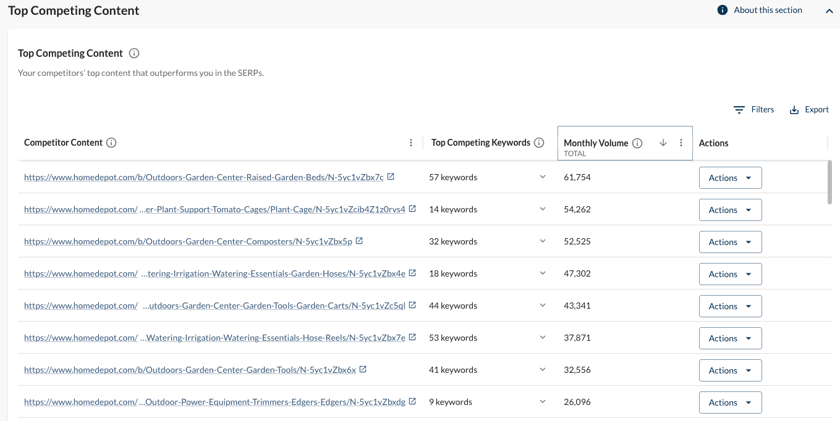Open the Monthly Volume column options menu
The height and width of the screenshot is (421, 840).
pos(681,143)
